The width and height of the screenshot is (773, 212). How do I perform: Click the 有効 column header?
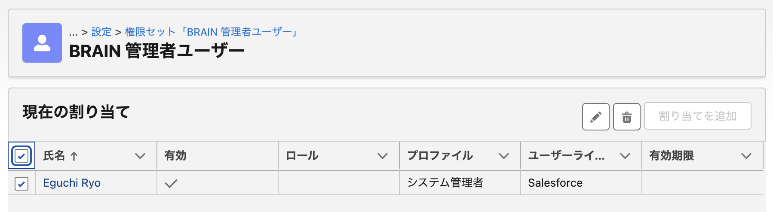point(175,156)
